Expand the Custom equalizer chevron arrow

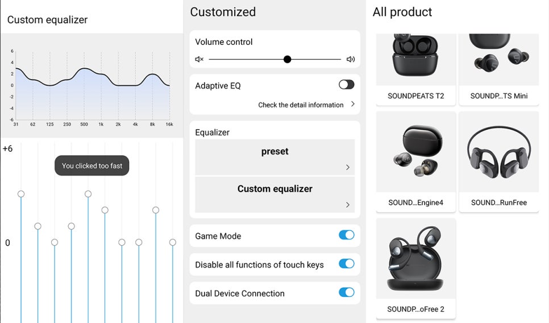click(x=348, y=205)
